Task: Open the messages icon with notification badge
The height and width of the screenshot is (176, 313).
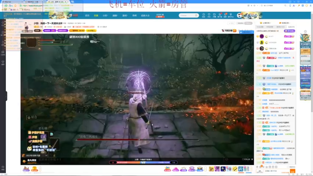Action: tap(225, 15)
